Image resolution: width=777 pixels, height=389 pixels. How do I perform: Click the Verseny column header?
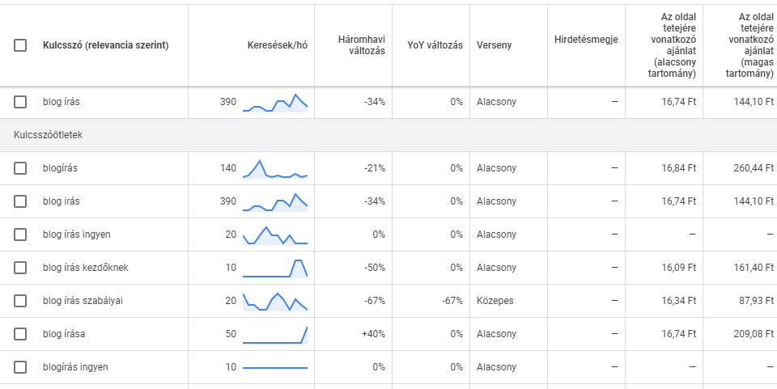494,45
